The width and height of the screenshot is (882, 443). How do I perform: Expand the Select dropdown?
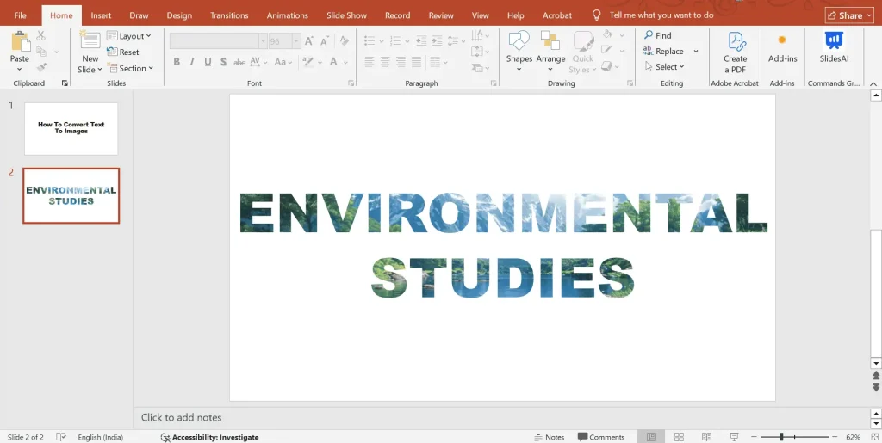664,67
